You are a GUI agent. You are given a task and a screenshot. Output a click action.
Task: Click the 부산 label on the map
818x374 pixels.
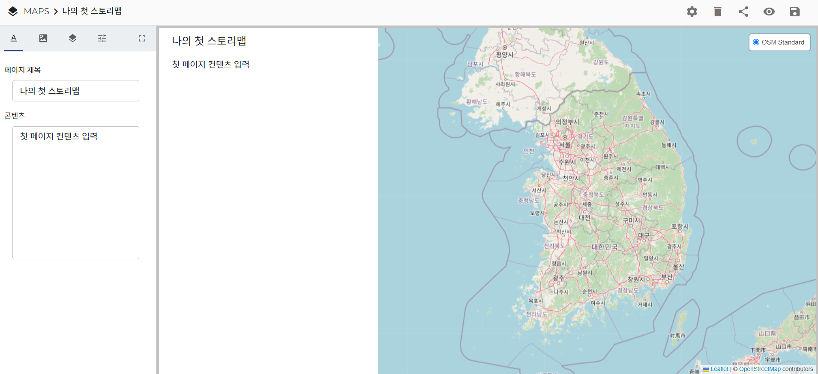[x=667, y=277]
